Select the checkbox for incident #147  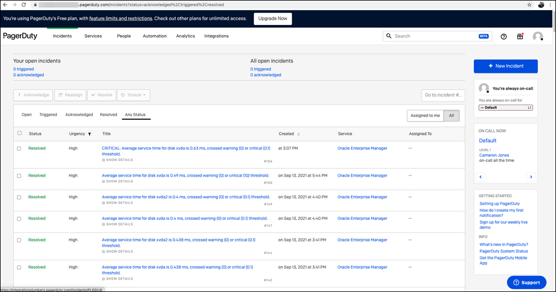[x=19, y=219]
